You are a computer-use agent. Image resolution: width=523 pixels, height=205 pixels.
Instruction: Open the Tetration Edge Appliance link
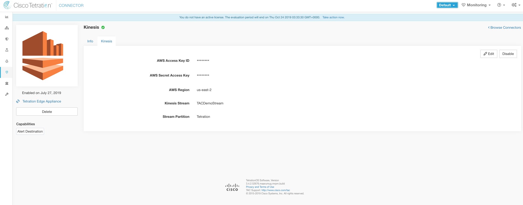[x=42, y=101]
